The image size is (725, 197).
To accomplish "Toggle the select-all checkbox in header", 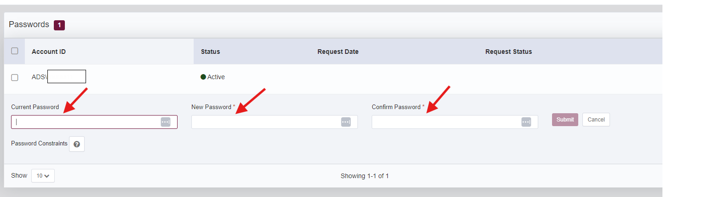I will (15, 51).
